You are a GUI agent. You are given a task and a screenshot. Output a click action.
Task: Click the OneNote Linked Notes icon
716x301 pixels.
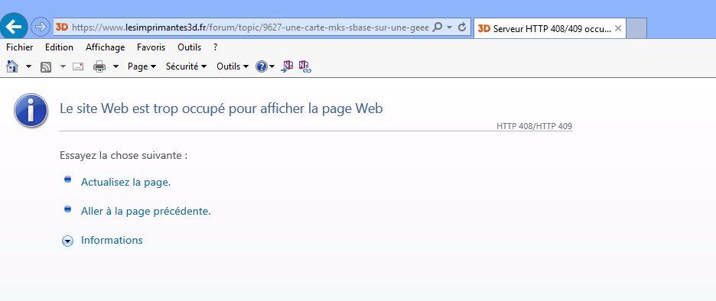click(304, 67)
